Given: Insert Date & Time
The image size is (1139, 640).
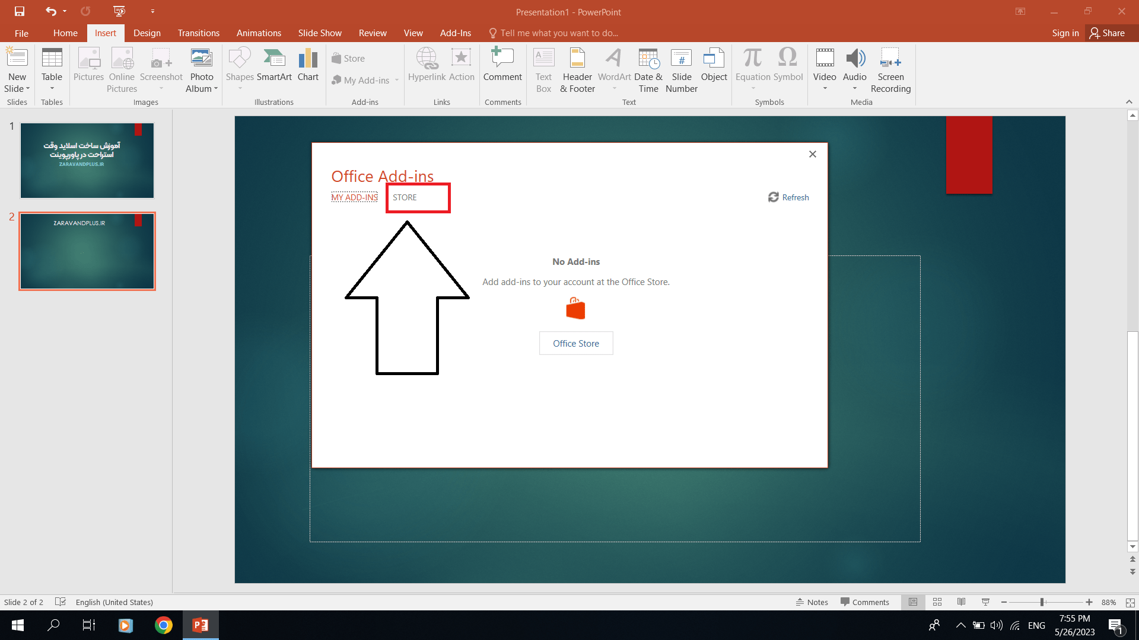Looking at the screenshot, I should (648, 70).
